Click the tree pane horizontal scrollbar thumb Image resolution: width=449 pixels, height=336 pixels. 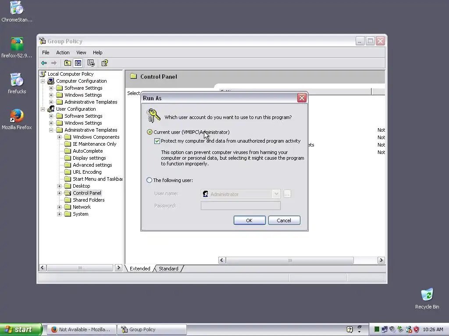coord(80,268)
